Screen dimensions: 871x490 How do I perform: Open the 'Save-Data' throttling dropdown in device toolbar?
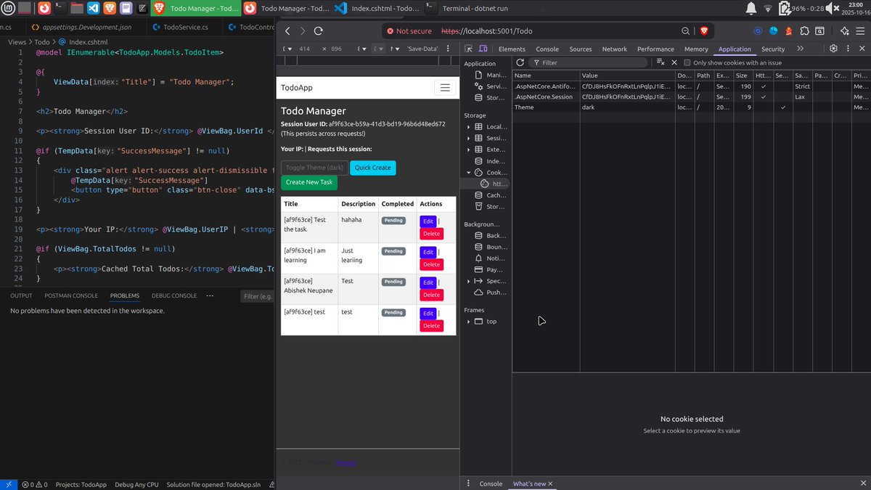coord(422,49)
